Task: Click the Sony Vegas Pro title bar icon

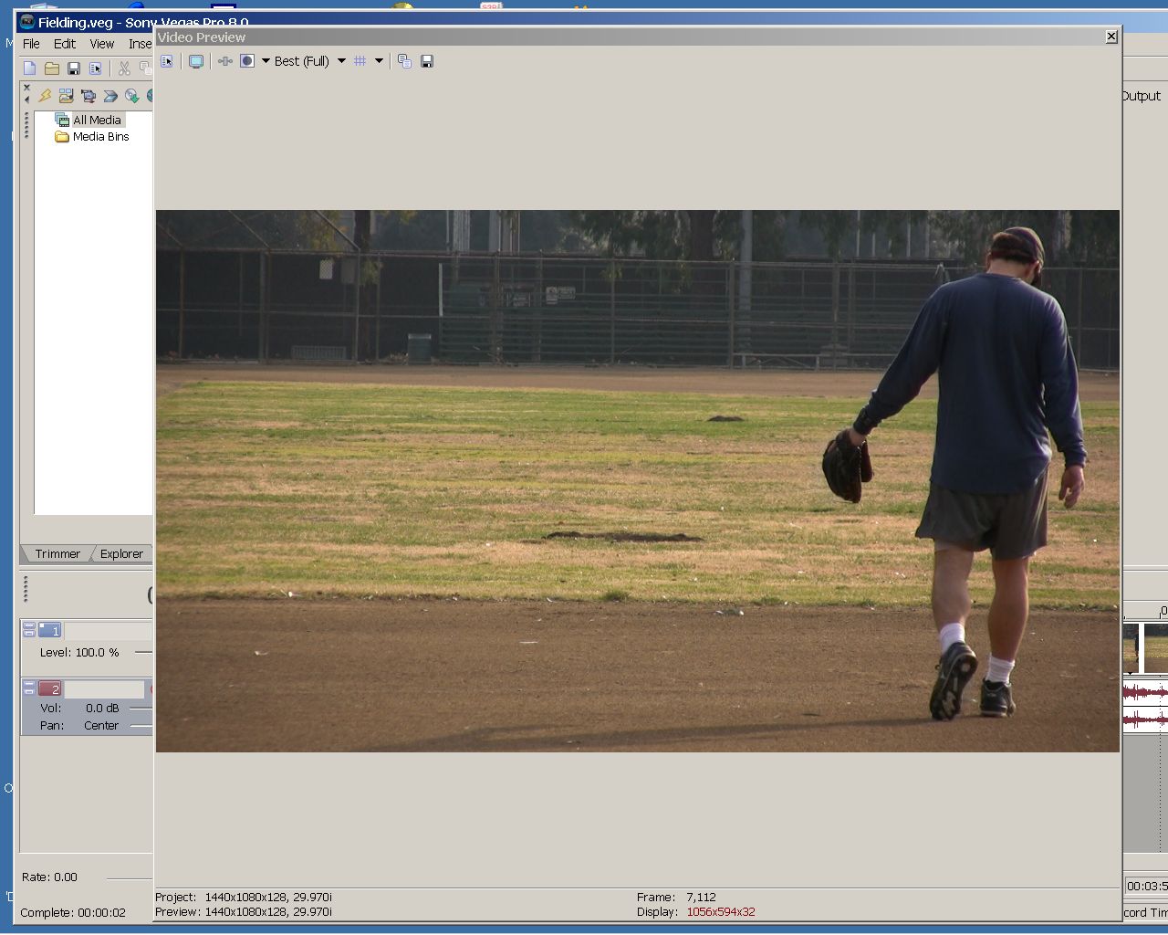Action: 27,22
